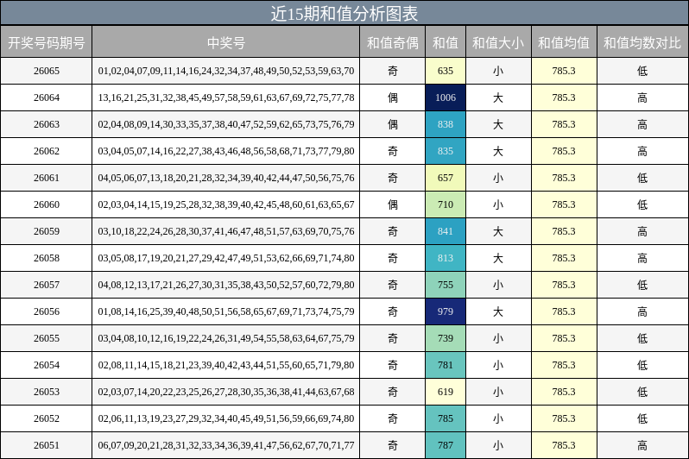Click the sum value 710 cell
Viewport: 689px width, 459px height.
(x=446, y=204)
